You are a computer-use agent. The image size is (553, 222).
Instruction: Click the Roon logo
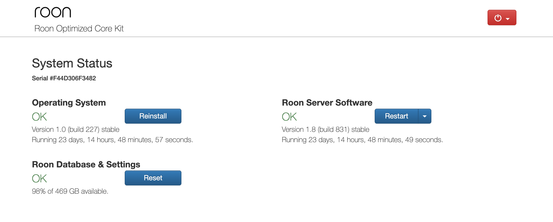(x=53, y=12)
